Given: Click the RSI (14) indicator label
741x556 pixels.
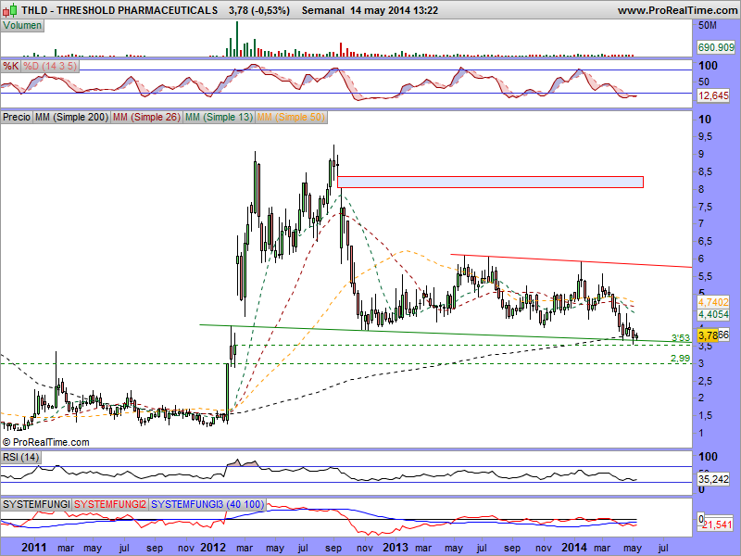Looking at the screenshot, I should pos(20,457).
